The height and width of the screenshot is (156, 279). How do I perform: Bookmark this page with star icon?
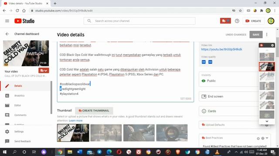click(x=240, y=10)
